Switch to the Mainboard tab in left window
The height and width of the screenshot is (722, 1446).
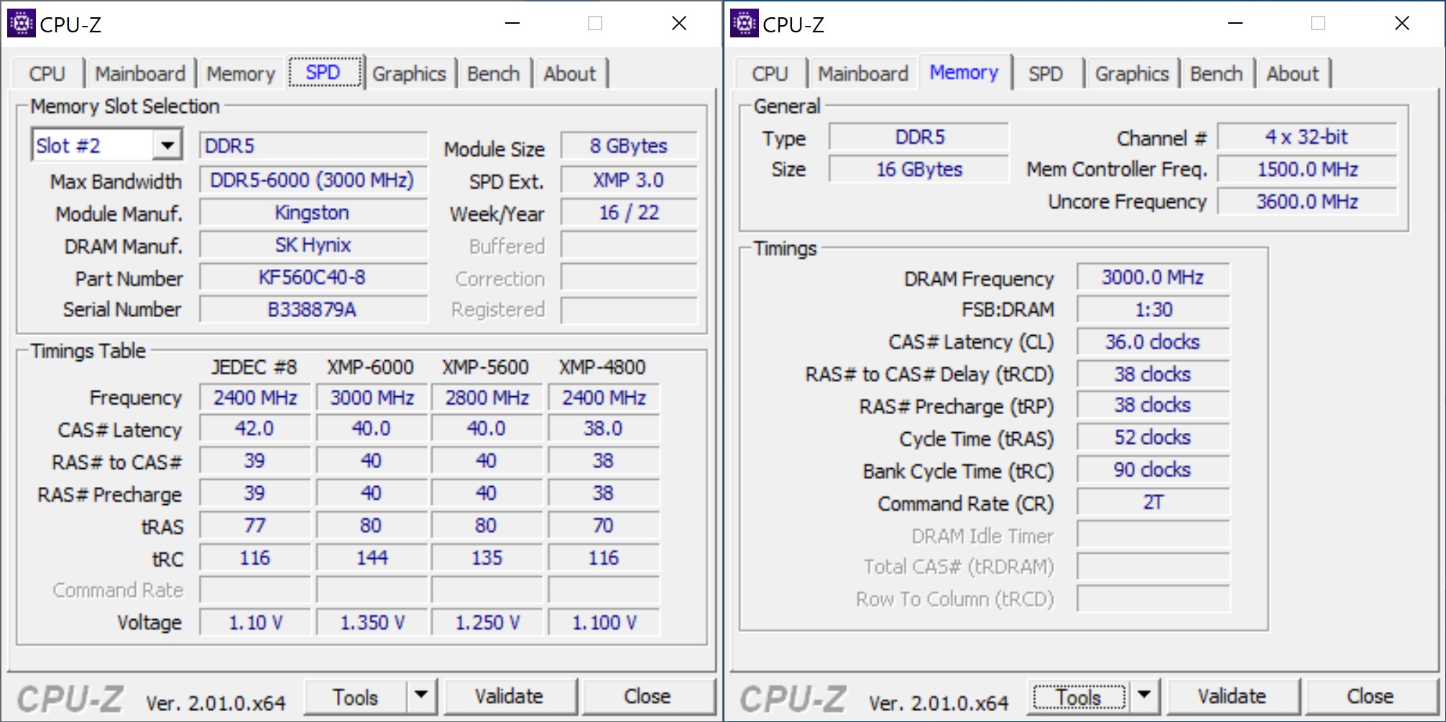tap(140, 74)
